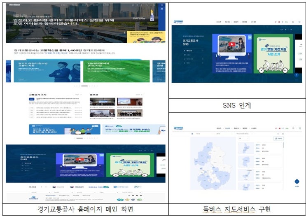Image resolution: width=306 pixels, height=216 pixels.
Task: Open bottom-right 홍보관 photo thumbnail
Action: 130,113
